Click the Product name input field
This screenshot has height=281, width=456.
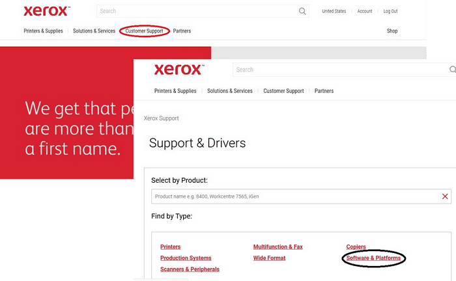[301, 196]
